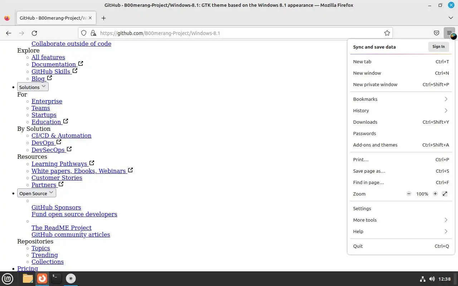Reset zoom by clicking 100%
The image size is (458, 286).
pyautogui.click(x=422, y=194)
